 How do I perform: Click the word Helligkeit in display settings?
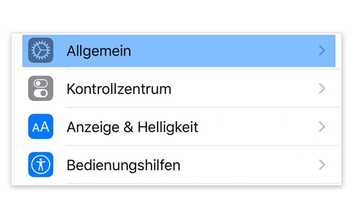169,127
